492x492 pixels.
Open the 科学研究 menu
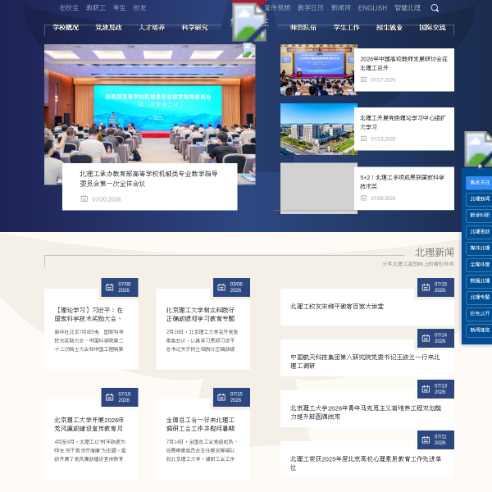tap(195, 28)
